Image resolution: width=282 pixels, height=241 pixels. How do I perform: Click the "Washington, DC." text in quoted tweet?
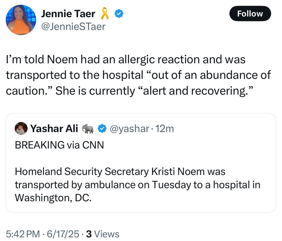coord(53,198)
